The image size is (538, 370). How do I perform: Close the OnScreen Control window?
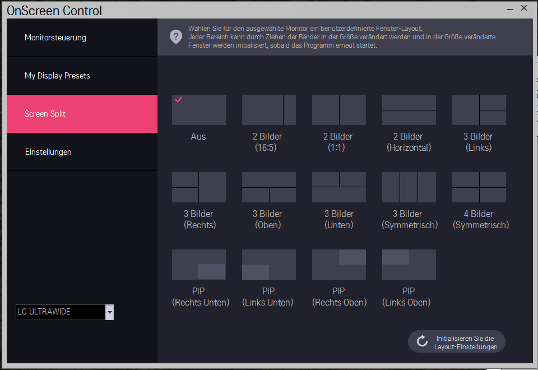click(524, 8)
